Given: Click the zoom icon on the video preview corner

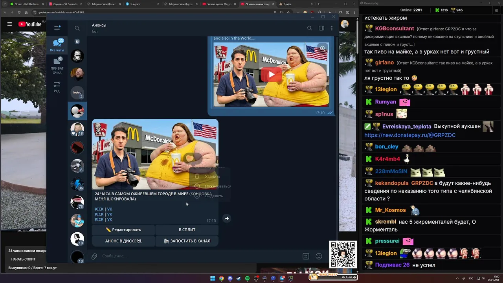Looking at the screenshot, I should pos(323,48).
